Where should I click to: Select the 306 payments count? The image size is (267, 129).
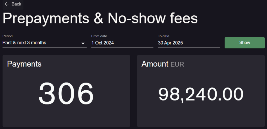[66, 93]
